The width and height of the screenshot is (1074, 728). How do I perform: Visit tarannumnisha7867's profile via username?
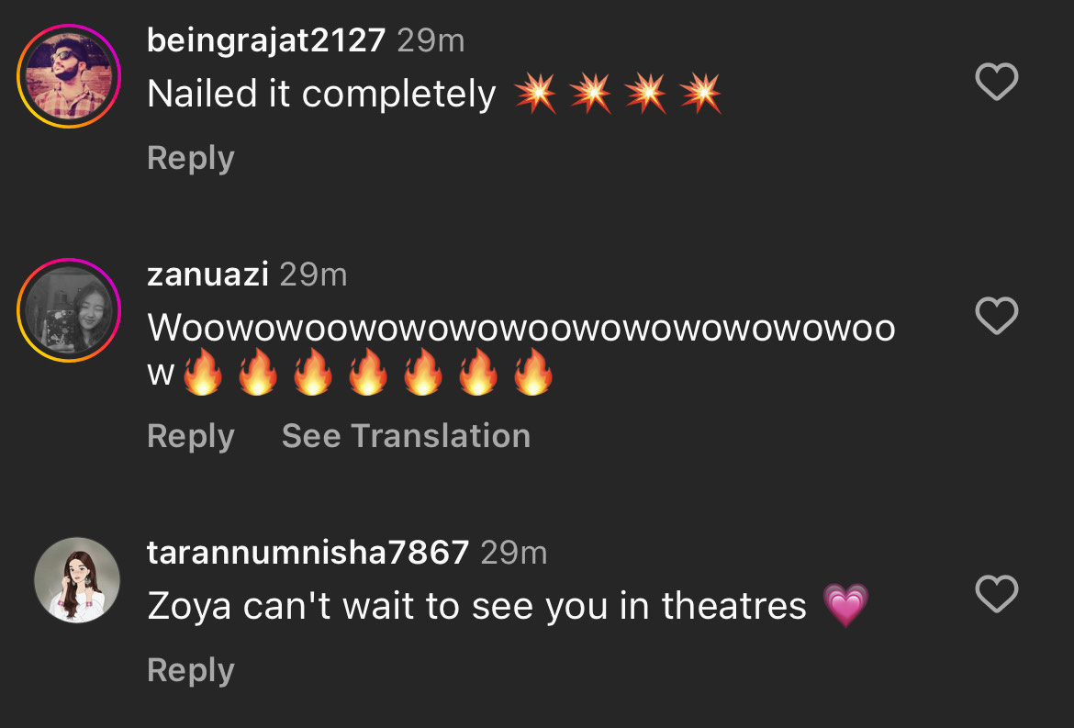click(308, 552)
